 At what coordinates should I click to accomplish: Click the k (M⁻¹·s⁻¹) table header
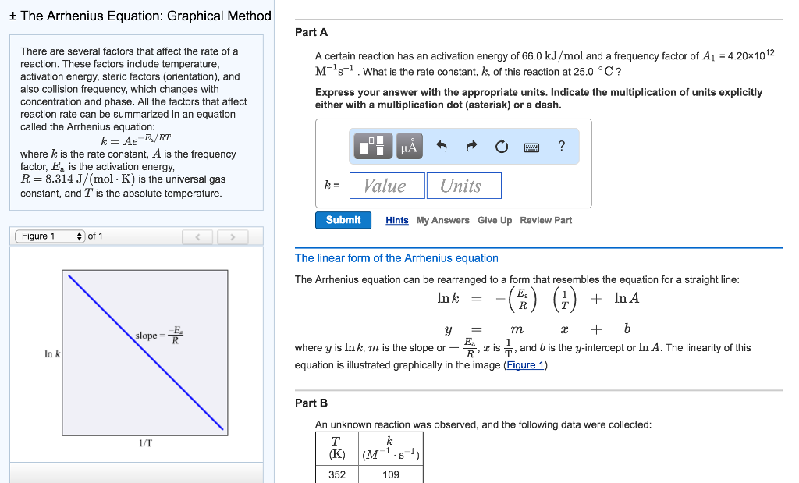point(391,449)
